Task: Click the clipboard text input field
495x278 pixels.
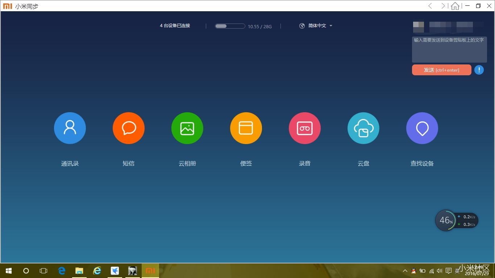Action: [449, 50]
